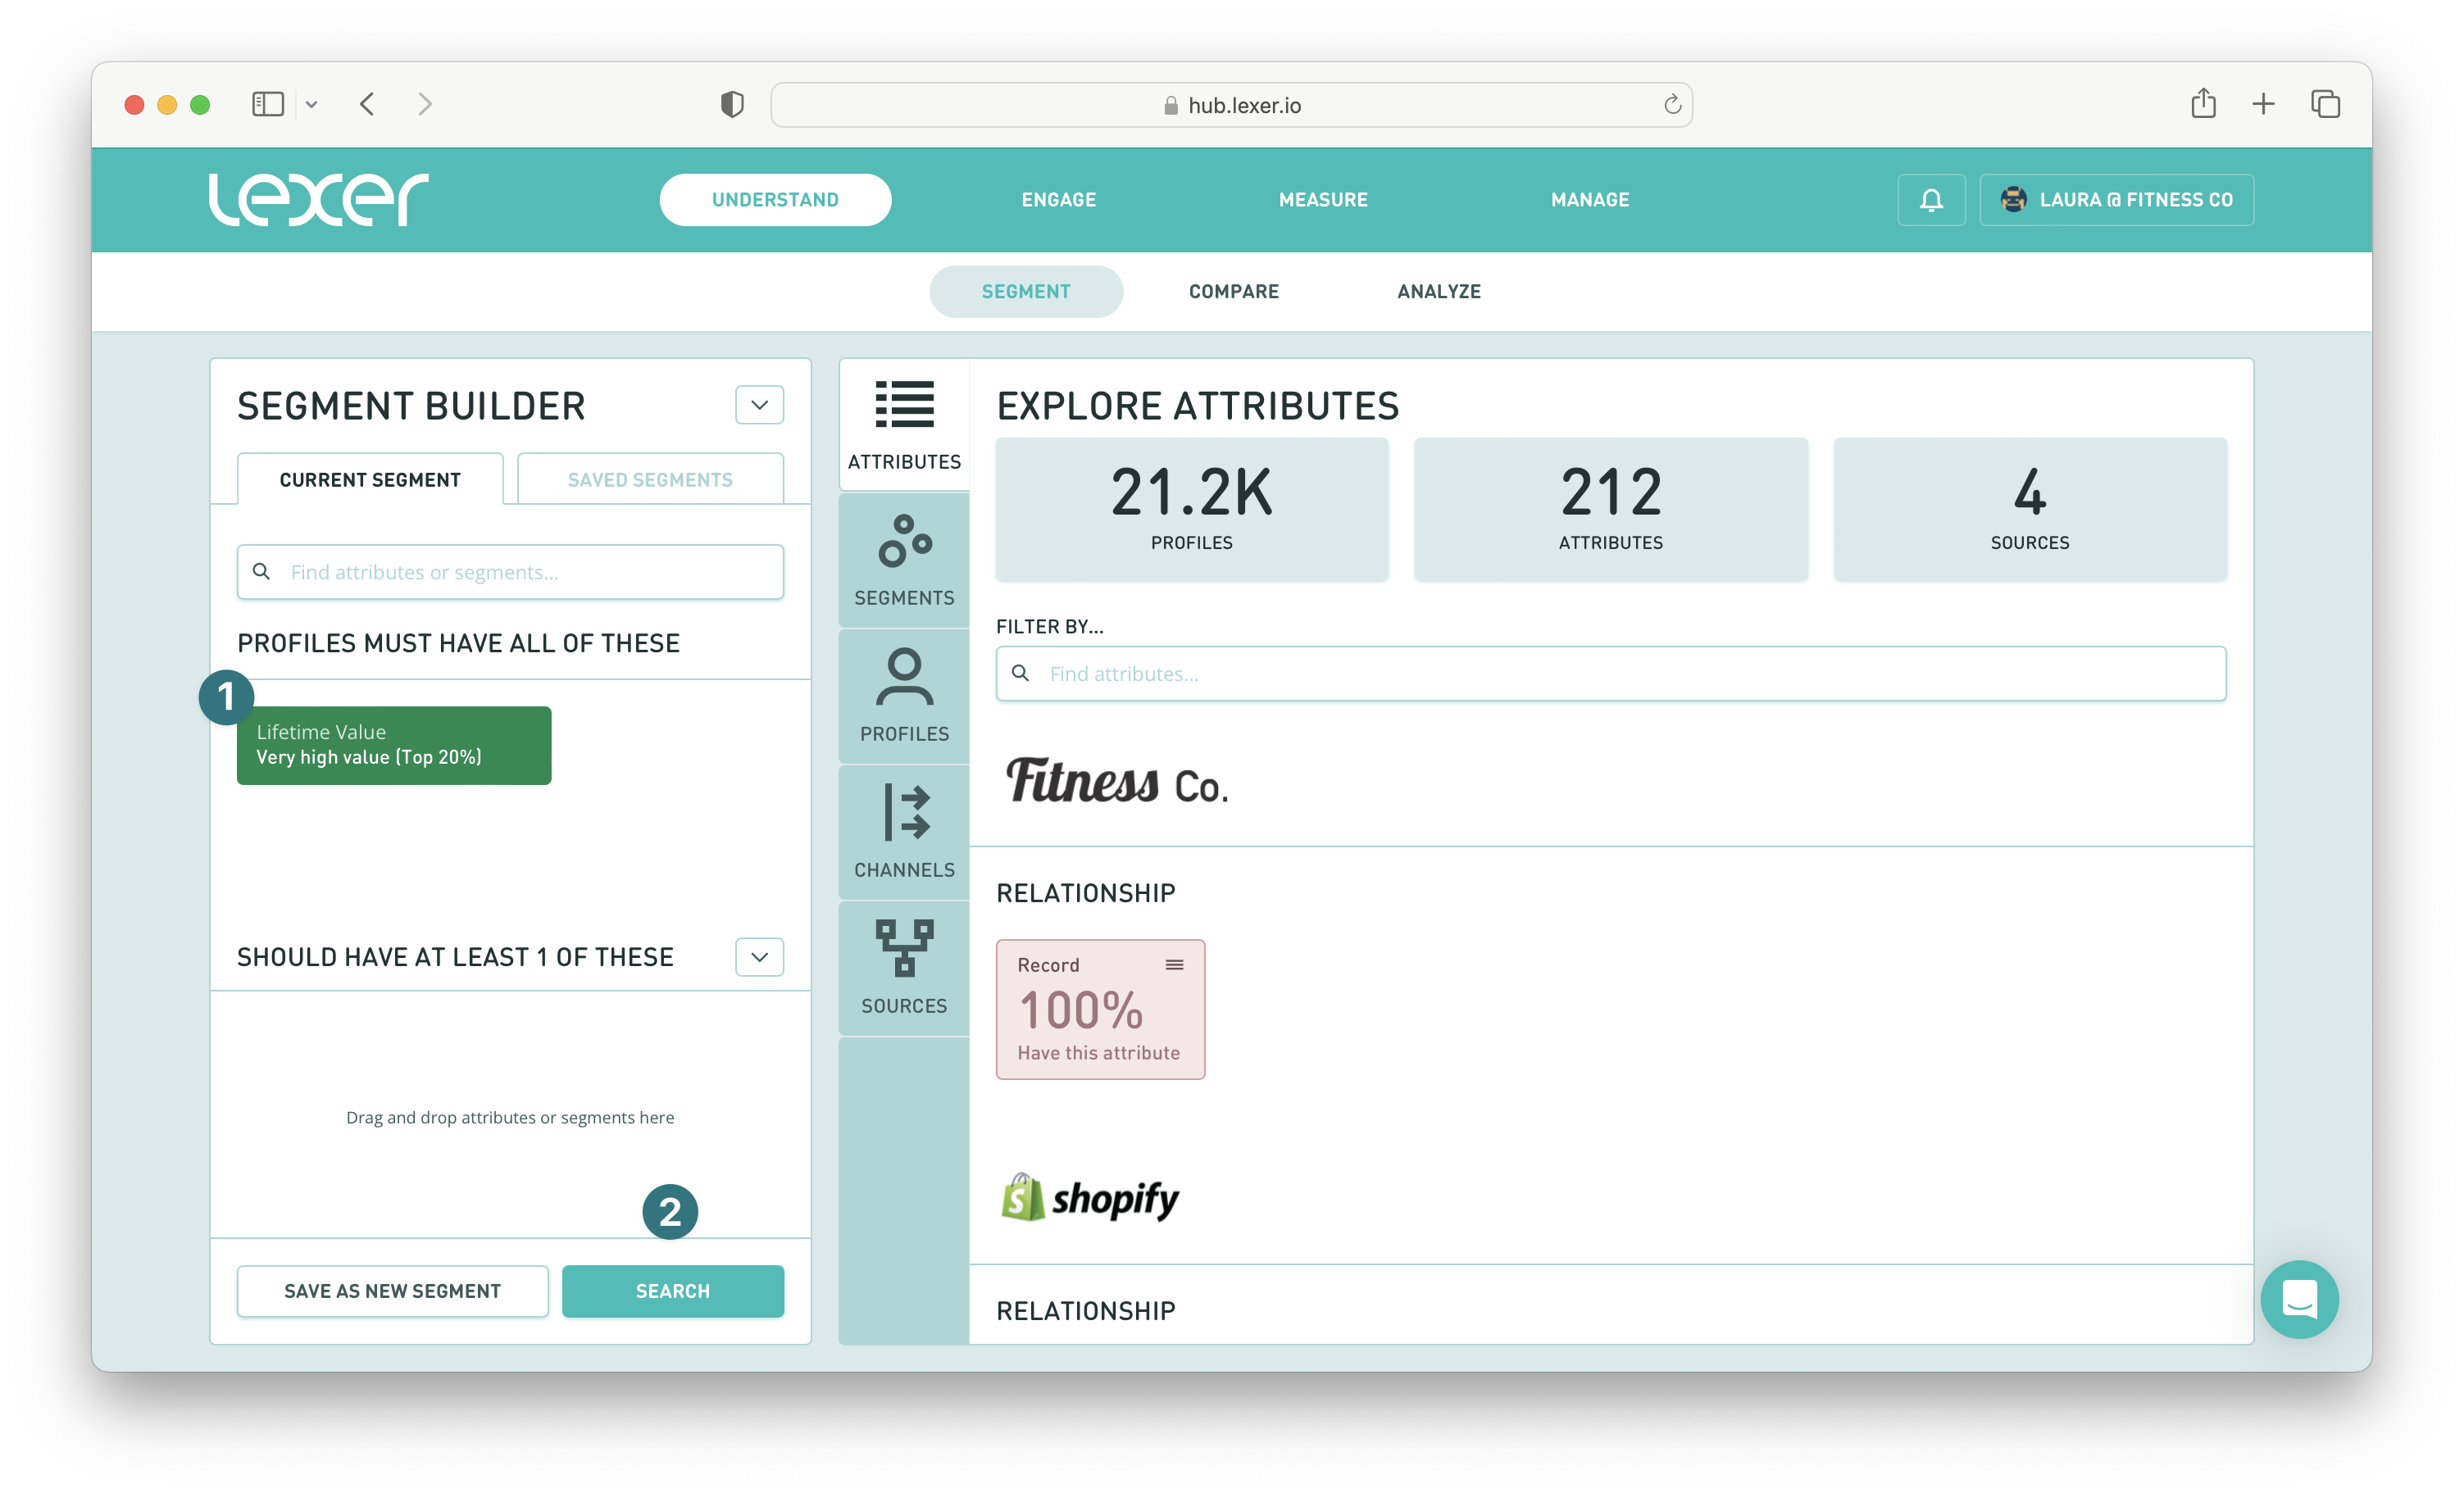Viewport: 2464px width, 1493px height.
Task: Select the Lifetime Value attribute chip
Action: [x=394, y=745]
